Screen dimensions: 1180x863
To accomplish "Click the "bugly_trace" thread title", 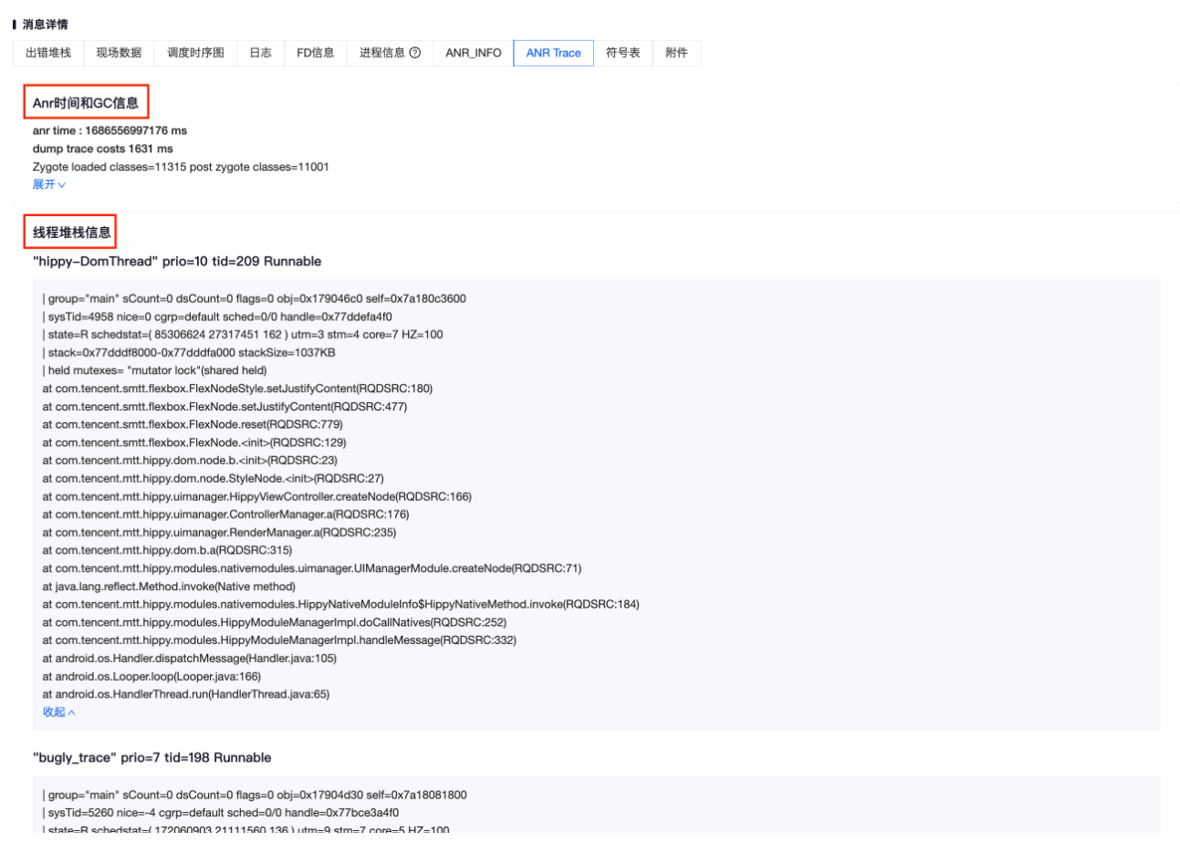I will click(151, 757).
